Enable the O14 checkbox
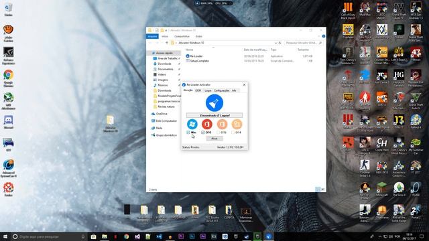 (233, 133)
